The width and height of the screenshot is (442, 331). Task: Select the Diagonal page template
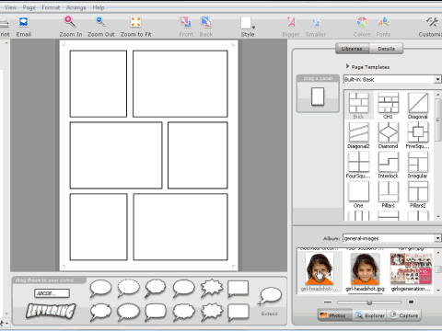418,106
